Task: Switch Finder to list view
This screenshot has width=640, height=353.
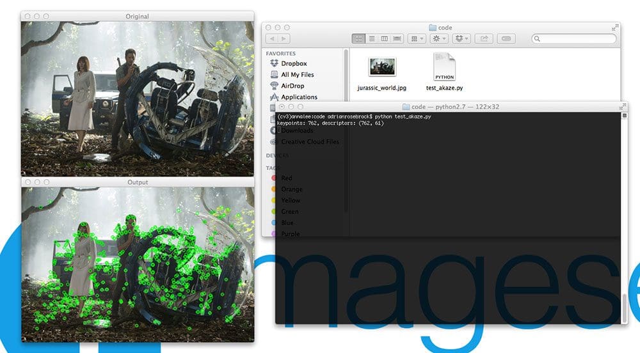Action: pos(372,39)
